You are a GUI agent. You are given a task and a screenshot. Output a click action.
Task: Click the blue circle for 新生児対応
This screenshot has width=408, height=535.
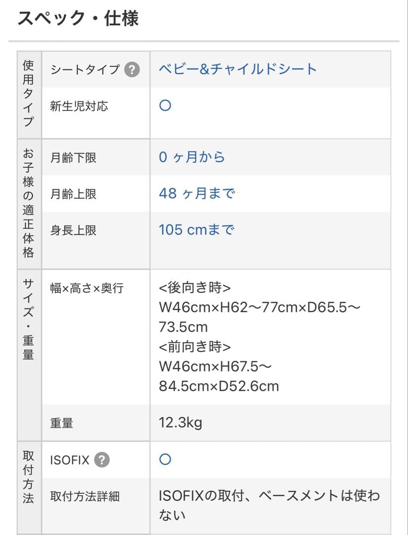click(165, 106)
